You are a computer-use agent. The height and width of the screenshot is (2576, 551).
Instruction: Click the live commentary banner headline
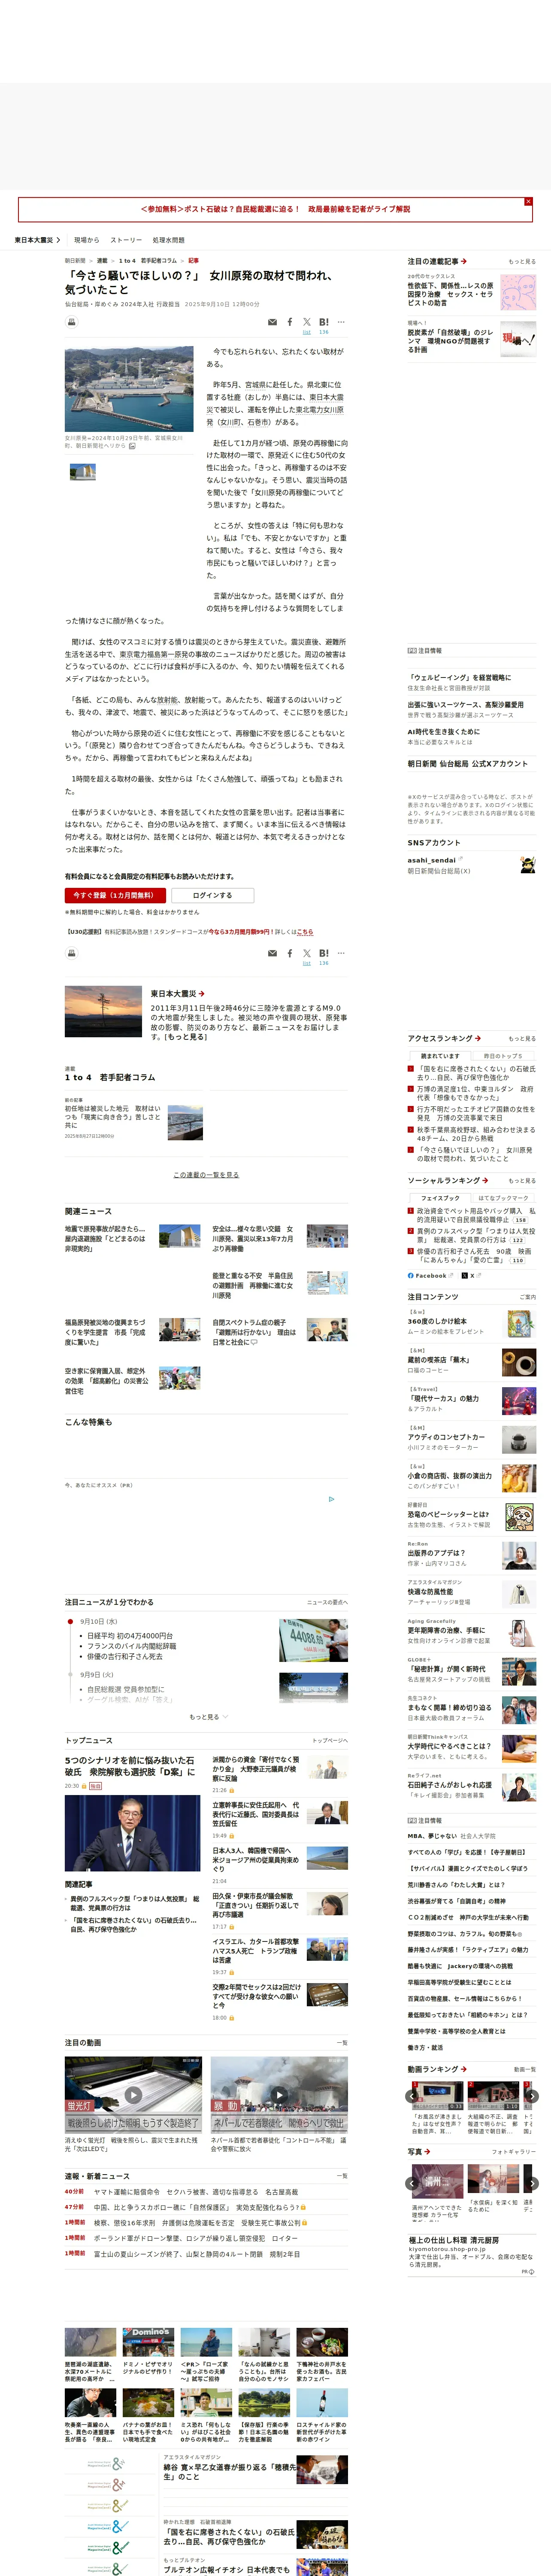point(275,209)
